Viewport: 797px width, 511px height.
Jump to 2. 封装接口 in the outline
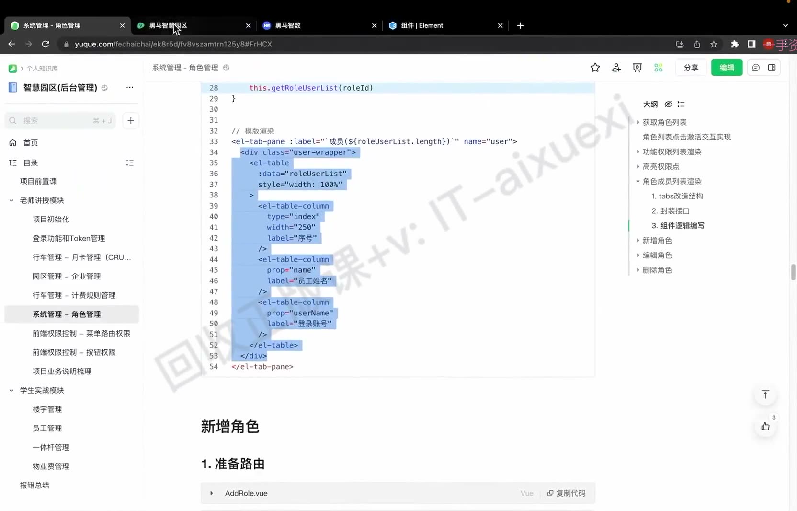tap(670, 211)
